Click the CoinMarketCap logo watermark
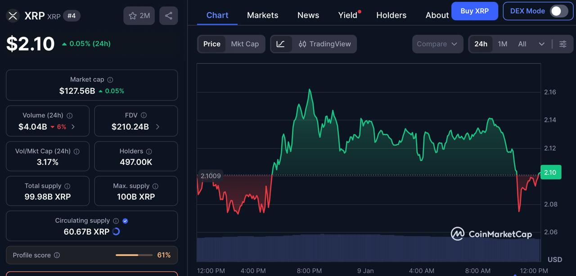576x276 pixels. [490, 233]
